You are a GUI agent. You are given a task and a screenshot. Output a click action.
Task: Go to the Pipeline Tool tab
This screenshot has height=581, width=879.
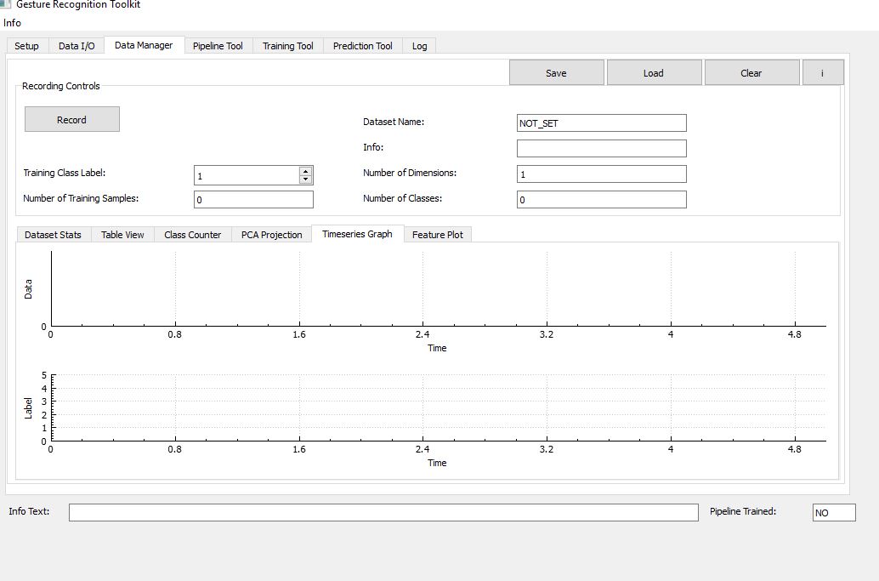click(x=218, y=46)
